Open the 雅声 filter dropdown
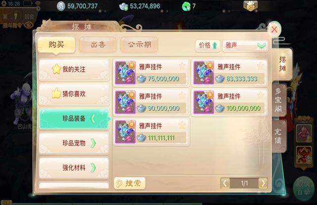This screenshot has height=205, width=317. pos(245,46)
